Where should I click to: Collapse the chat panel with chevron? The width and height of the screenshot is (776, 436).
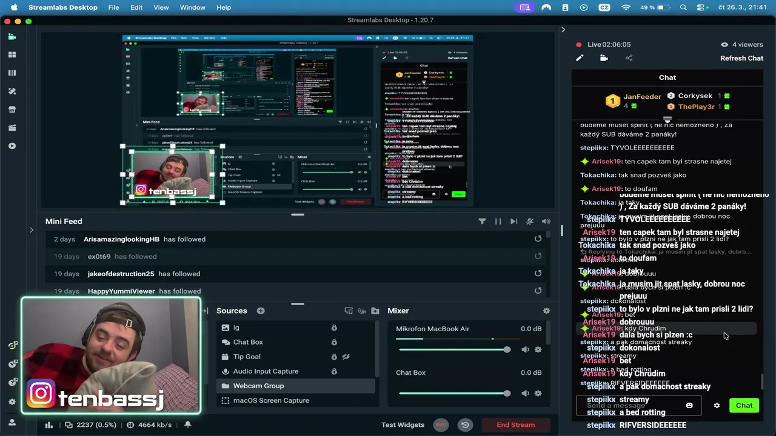[563, 30]
